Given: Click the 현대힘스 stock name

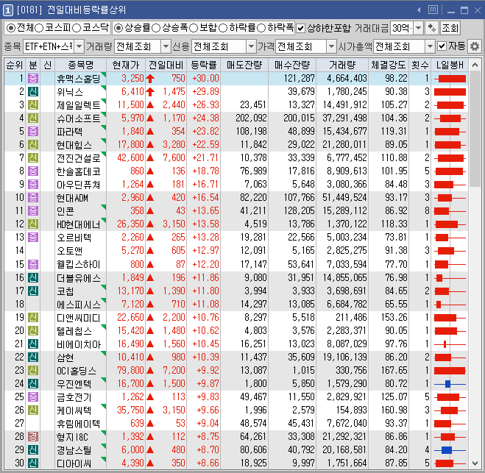Looking at the screenshot, I should [x=74, y=145].
